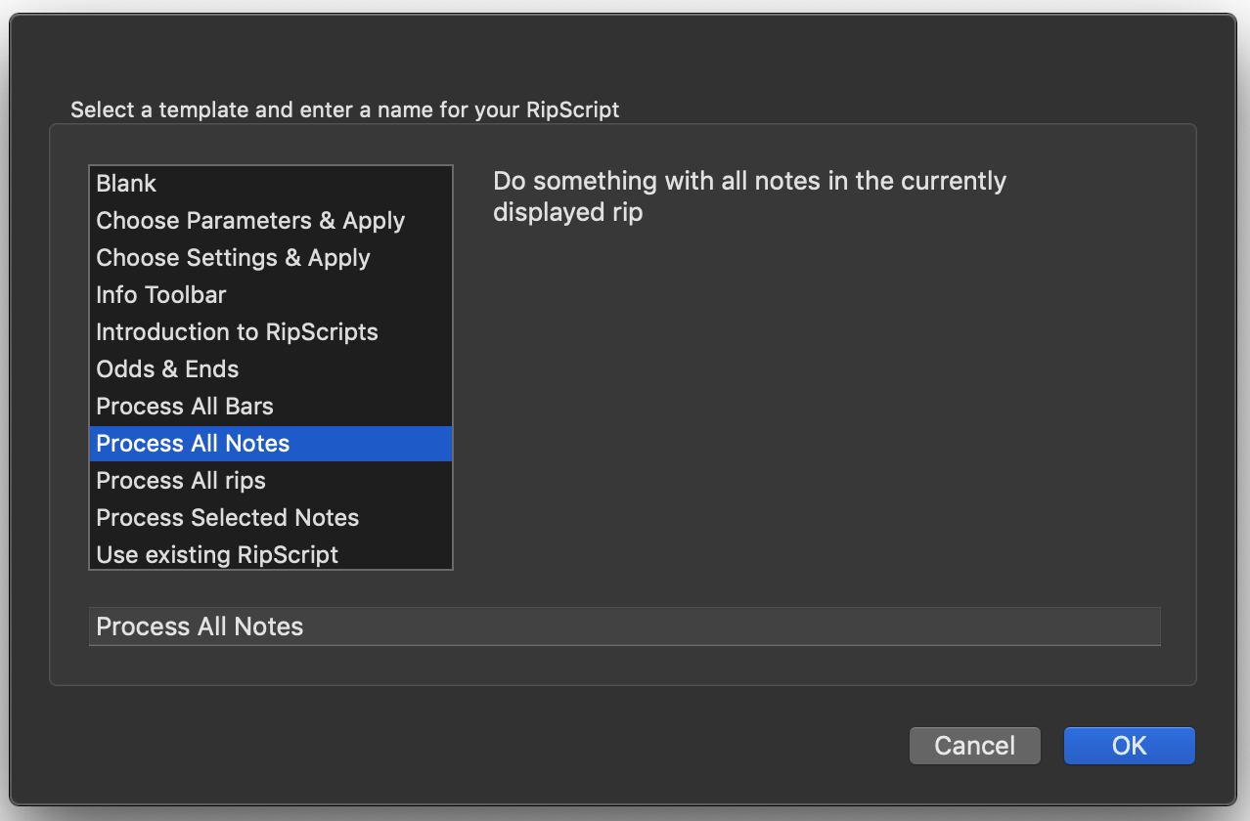The height and width of the screenshot is (821, 1250).
Task: Click the template list panel
Action: (270, 366)
